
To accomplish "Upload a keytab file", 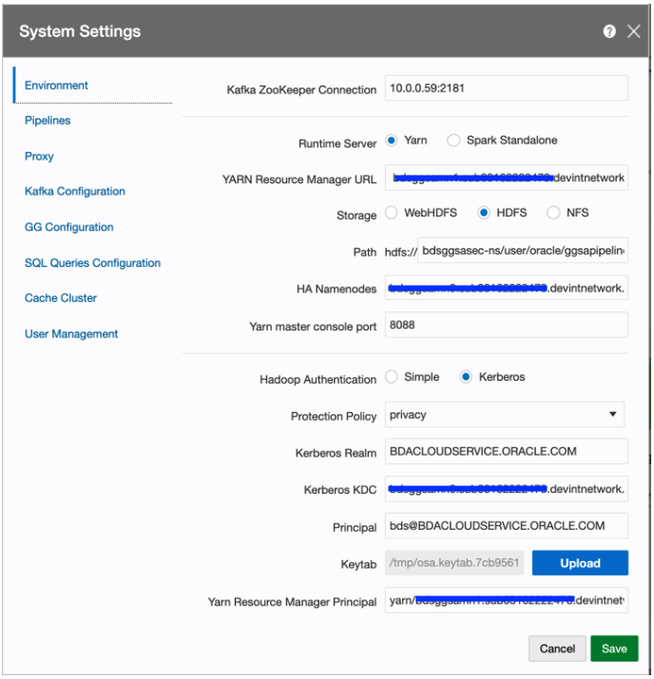I will coord(580,563).
